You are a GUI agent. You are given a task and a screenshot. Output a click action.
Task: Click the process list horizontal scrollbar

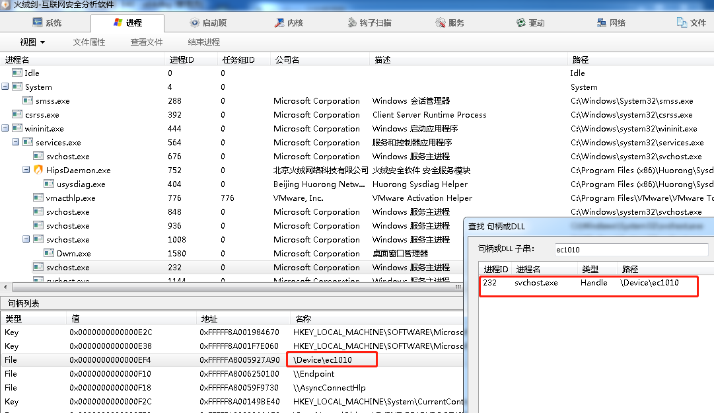pyautogui.click(x=231, y=287)
